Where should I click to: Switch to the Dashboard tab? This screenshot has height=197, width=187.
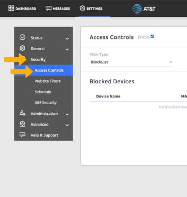[22, 8]
